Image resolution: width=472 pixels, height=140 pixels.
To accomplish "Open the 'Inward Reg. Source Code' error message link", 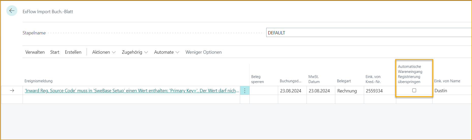I will pos(132,91).
